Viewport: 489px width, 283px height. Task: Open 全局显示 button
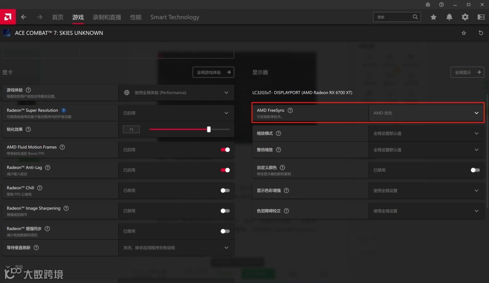pyautogui.click(x=467, y=72)
